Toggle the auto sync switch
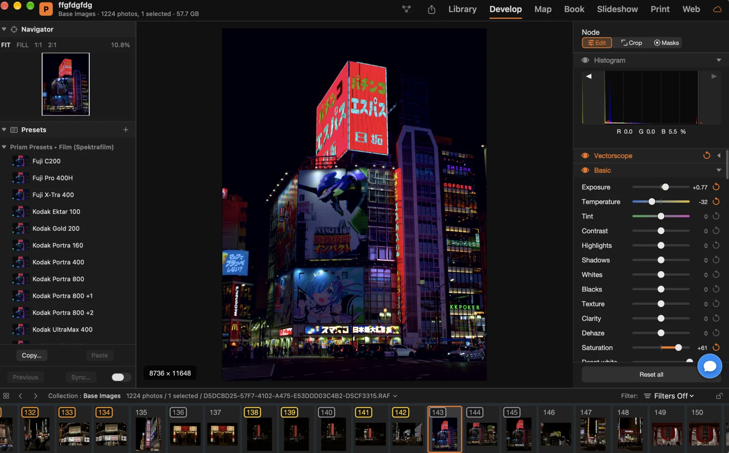Screen dimensions: 729x453 coord(121,377)
